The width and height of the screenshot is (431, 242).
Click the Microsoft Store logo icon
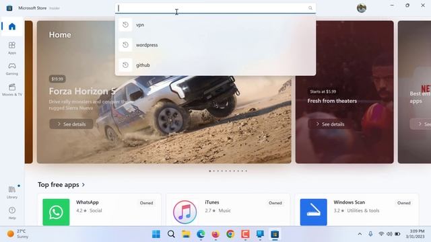[x=9, y=8]
